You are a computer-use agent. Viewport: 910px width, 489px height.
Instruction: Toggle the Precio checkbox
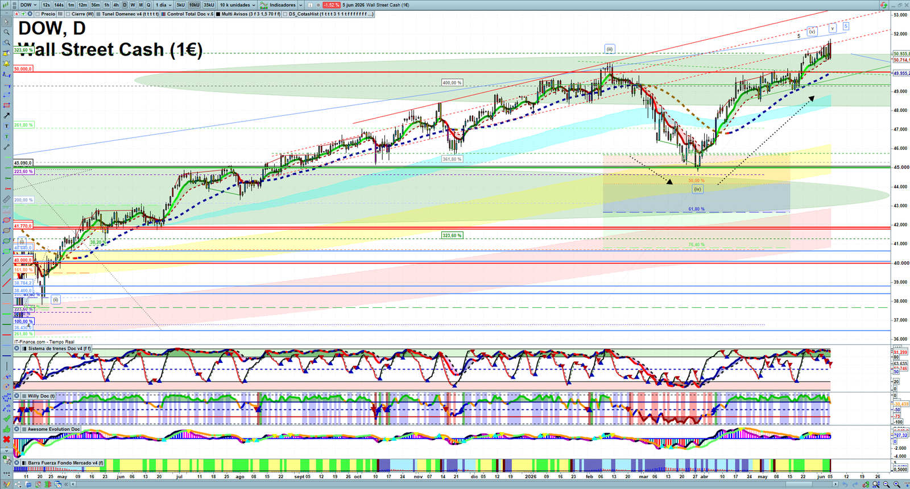point(38,14)
